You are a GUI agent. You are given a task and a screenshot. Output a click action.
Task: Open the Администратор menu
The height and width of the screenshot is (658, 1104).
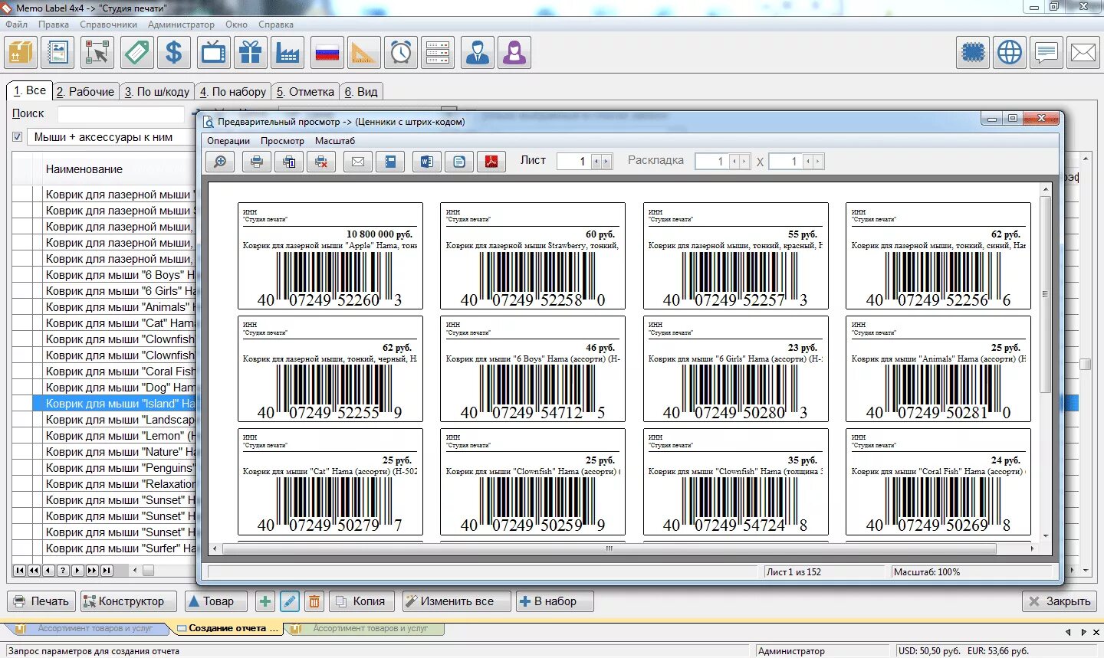(x=181, y=25)
